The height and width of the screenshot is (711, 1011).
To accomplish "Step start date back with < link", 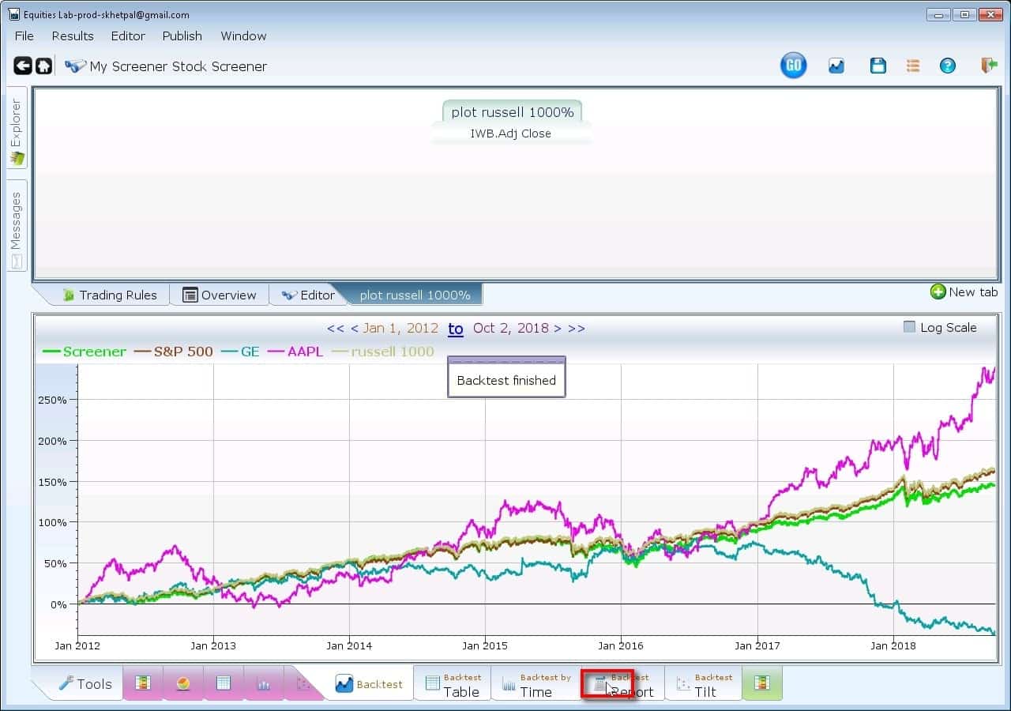I will (355, 328).
